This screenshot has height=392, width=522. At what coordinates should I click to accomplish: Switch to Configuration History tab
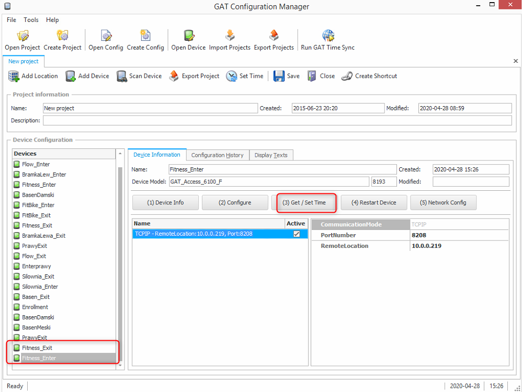pyautogui.click(x=217, y=155)
